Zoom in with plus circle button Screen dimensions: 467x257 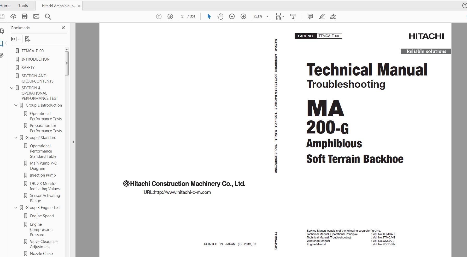[x=243, y=16]
